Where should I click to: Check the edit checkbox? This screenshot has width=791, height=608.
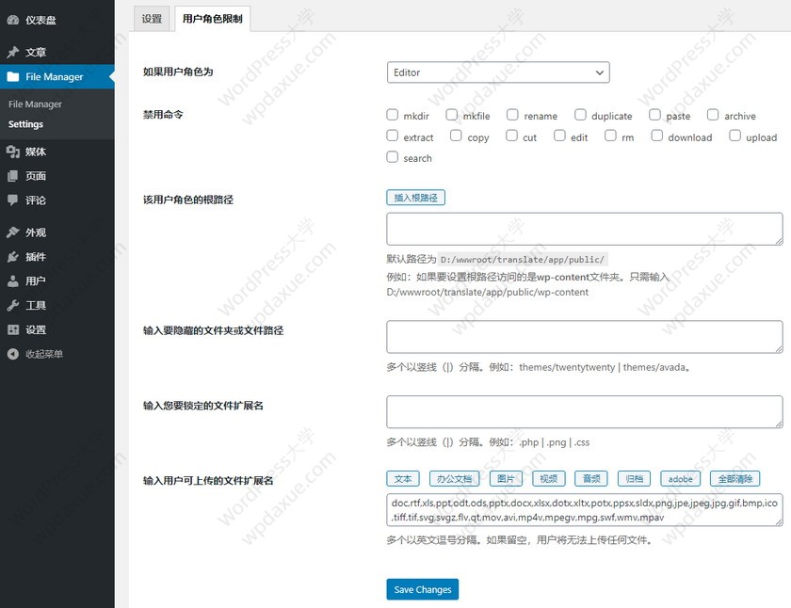click(x=559, y=136)
